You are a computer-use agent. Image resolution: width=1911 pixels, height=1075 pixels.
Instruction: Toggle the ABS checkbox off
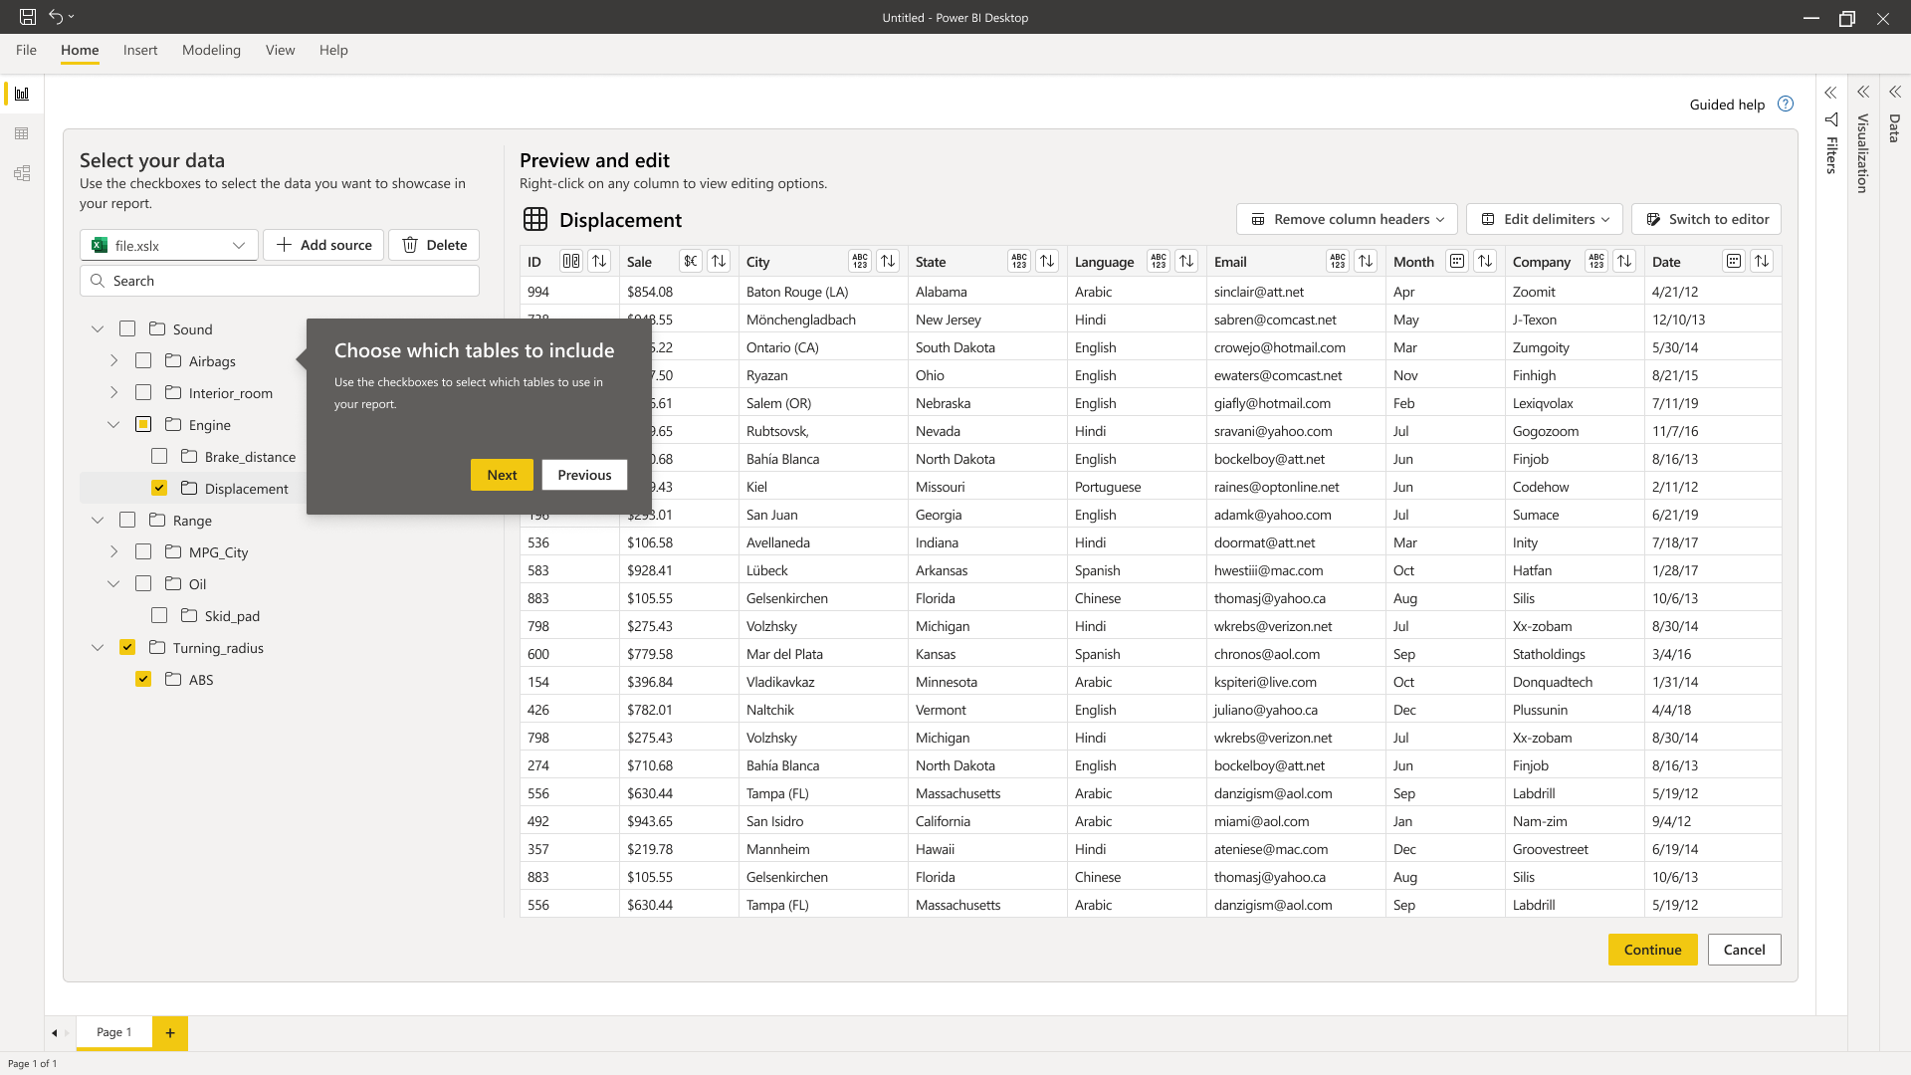tap(143, 679)
